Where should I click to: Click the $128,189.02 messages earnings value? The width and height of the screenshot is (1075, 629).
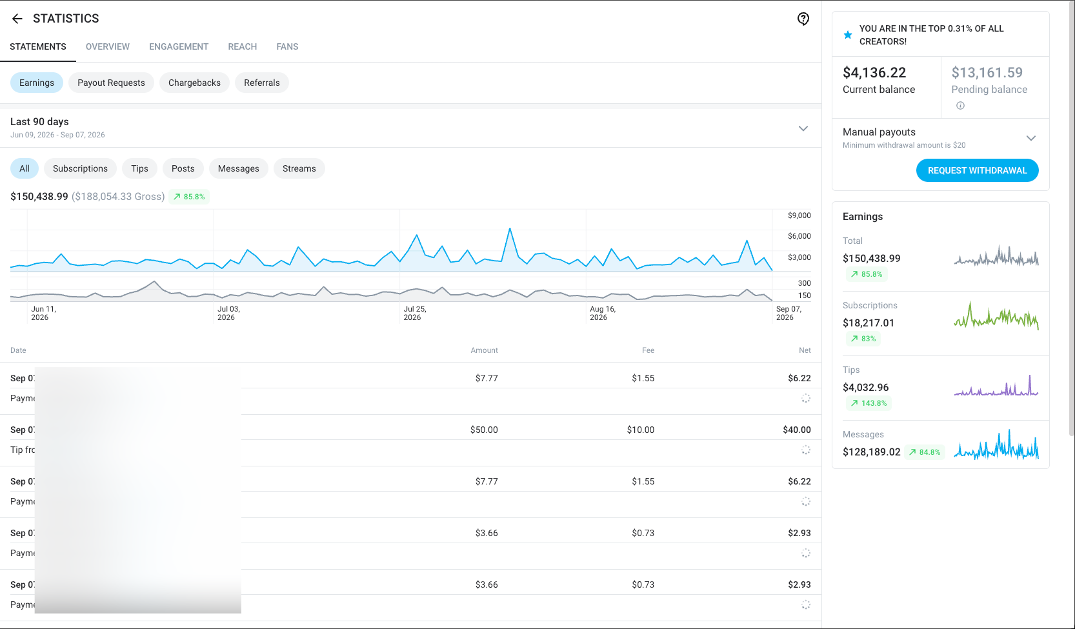pos(872,452)
